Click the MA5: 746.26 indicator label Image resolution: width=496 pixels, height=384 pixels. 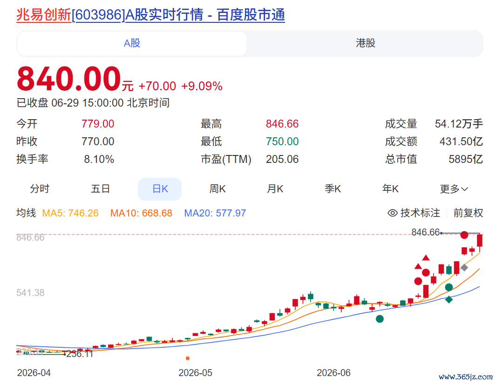click(x=70, y=213)
